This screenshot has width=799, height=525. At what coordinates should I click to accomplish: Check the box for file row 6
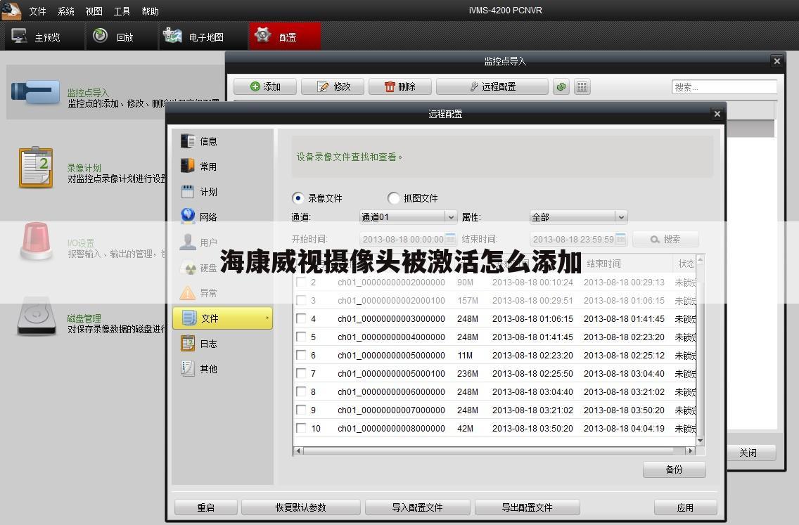(301, 355)
